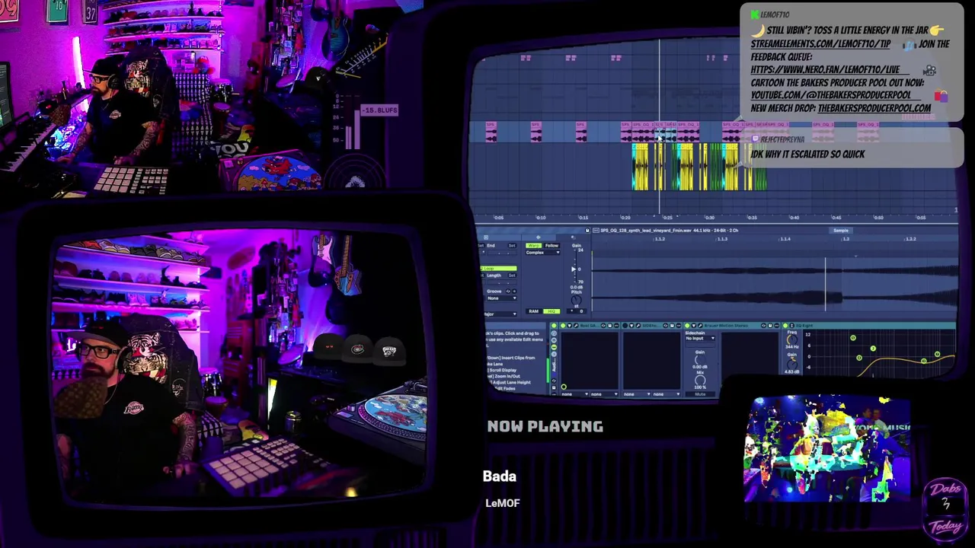Click top icon in device chain side strip
The height and width of the screenshot is (548, 975).
click(554, 333)
